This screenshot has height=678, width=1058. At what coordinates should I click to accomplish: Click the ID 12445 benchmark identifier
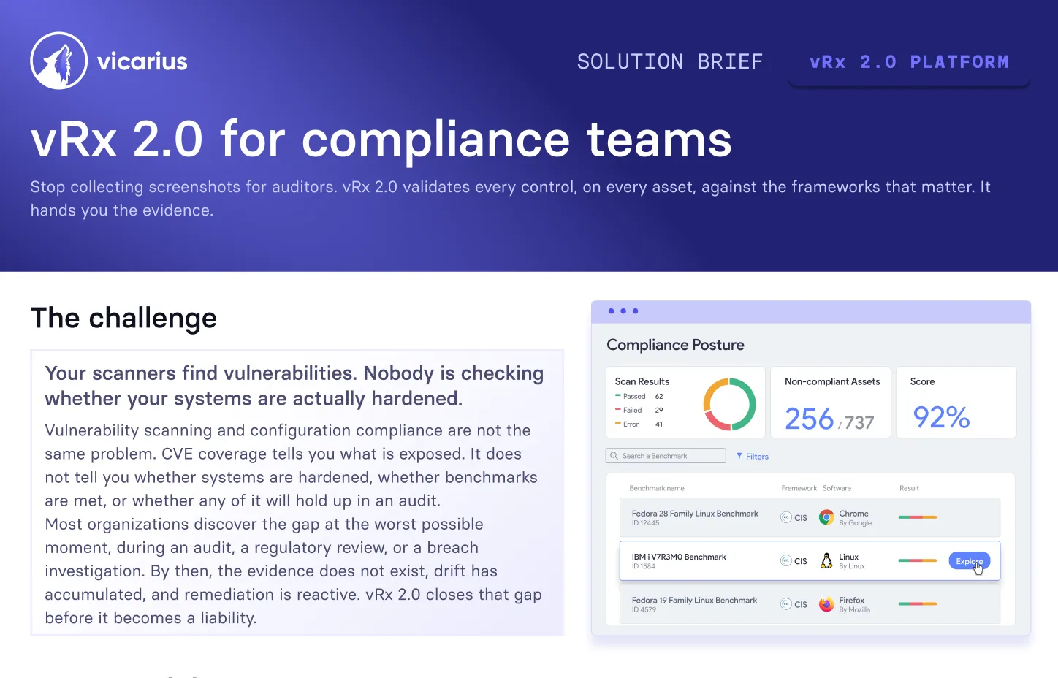pyautogui.click(x=645, y=523)
